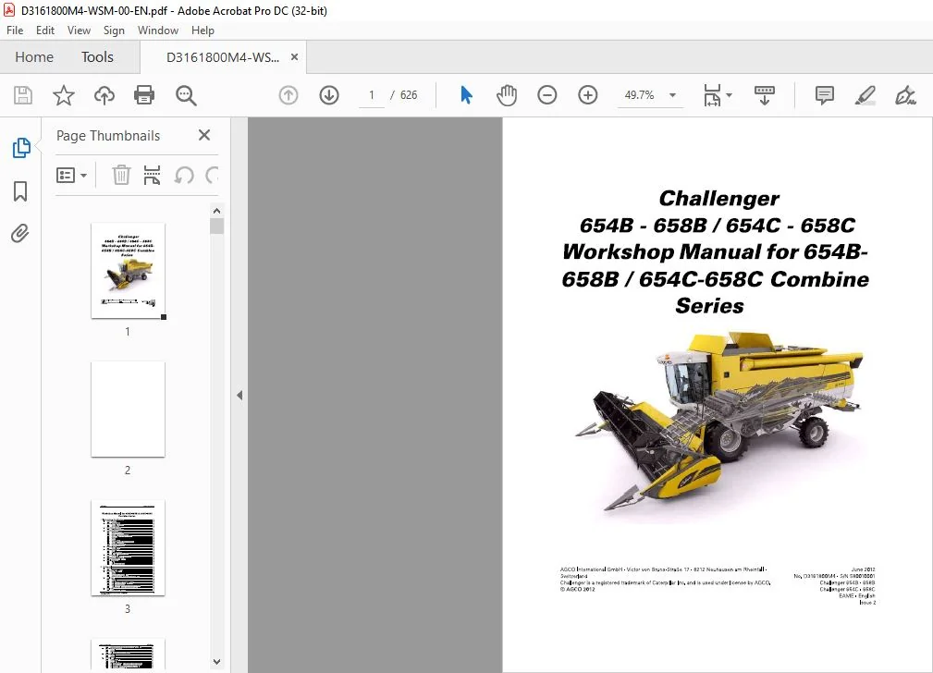This screenshot has height=673, width=933.
Task: Zoom in with plus icon
Action: [x=588, y=95]
